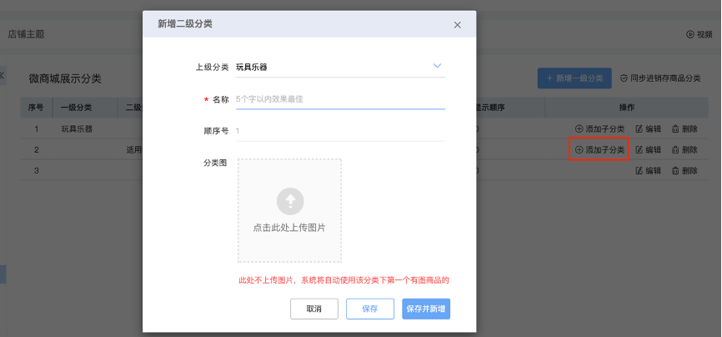This screenshot has width=722, height=337.
Task: Edit the row 1 玩具乐器 category
Action: pyautogui.click(x=648, y=129)
